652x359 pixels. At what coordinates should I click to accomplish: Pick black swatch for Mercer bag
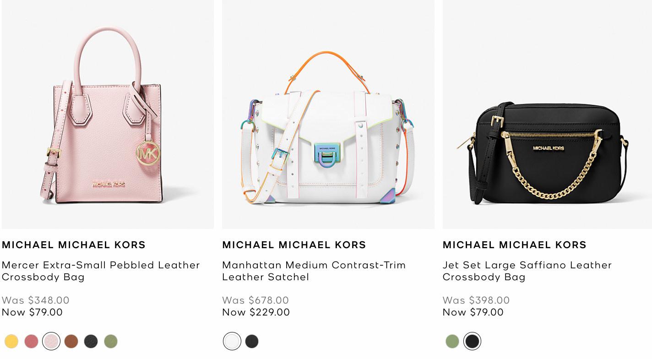[x=91, y=341]
